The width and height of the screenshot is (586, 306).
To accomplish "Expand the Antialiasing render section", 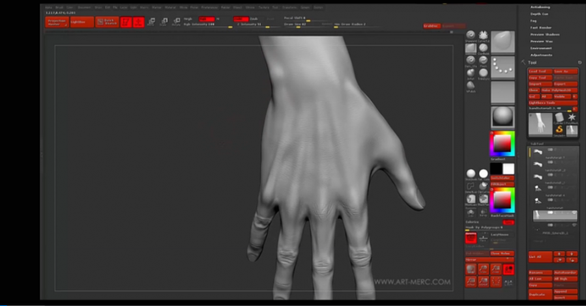I will click(x=541, y=7).
